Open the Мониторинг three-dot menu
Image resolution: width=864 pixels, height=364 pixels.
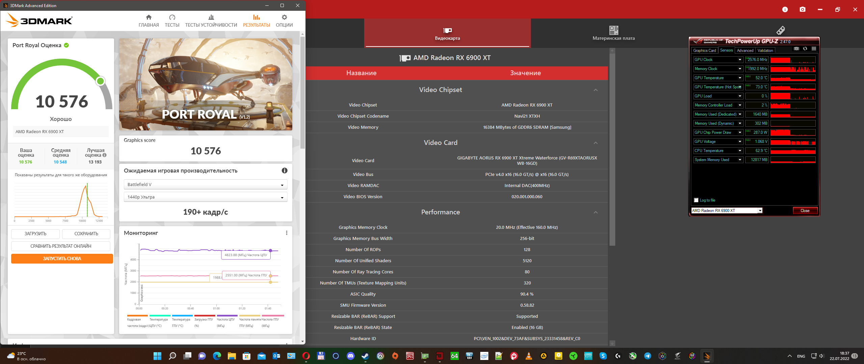[287, 233]
